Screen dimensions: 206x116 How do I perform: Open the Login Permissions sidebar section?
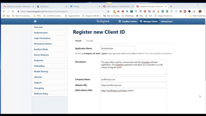[x=50, y=38]
